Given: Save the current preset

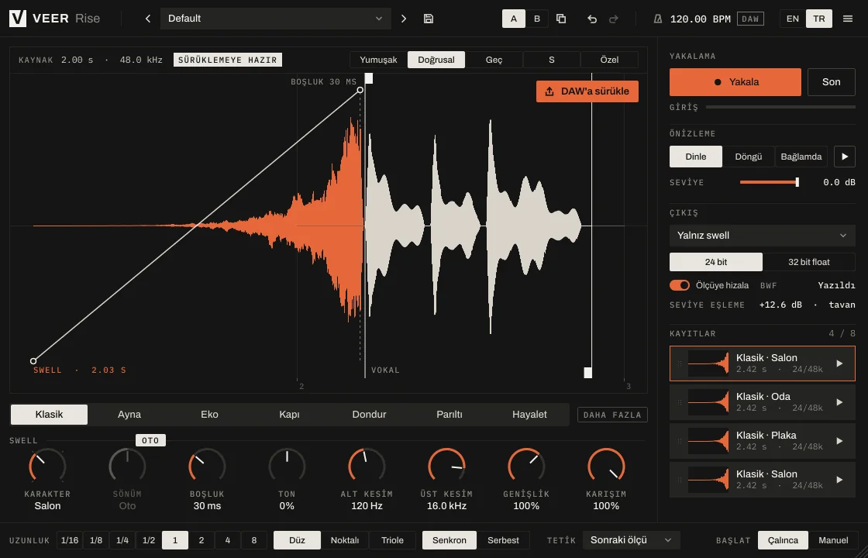Looking at the screenshot, I should point(429,19).
